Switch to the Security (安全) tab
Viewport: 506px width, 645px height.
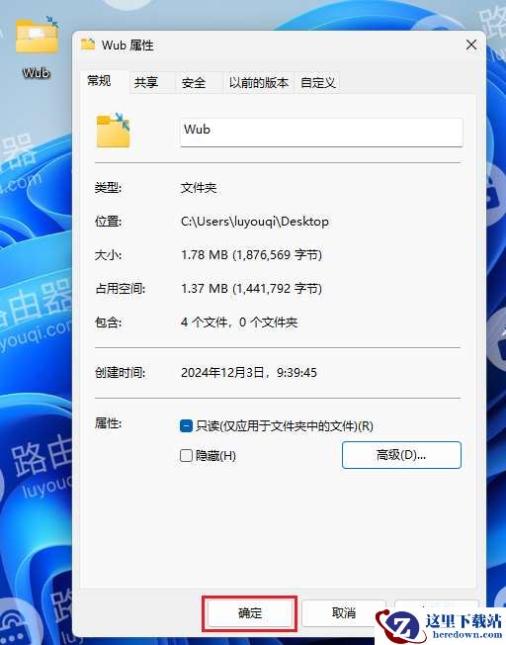[194, 83]
